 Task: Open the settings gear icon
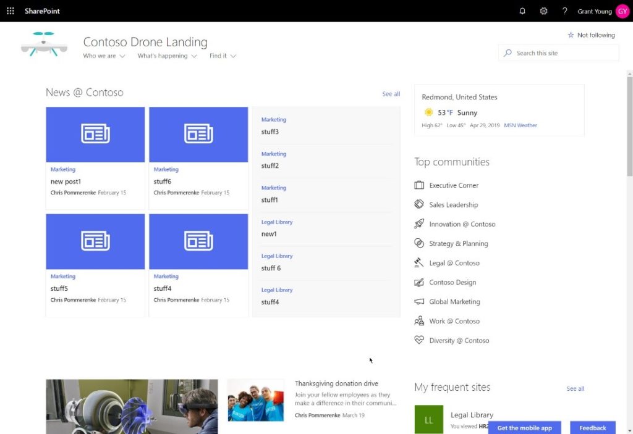click(543, 11)
